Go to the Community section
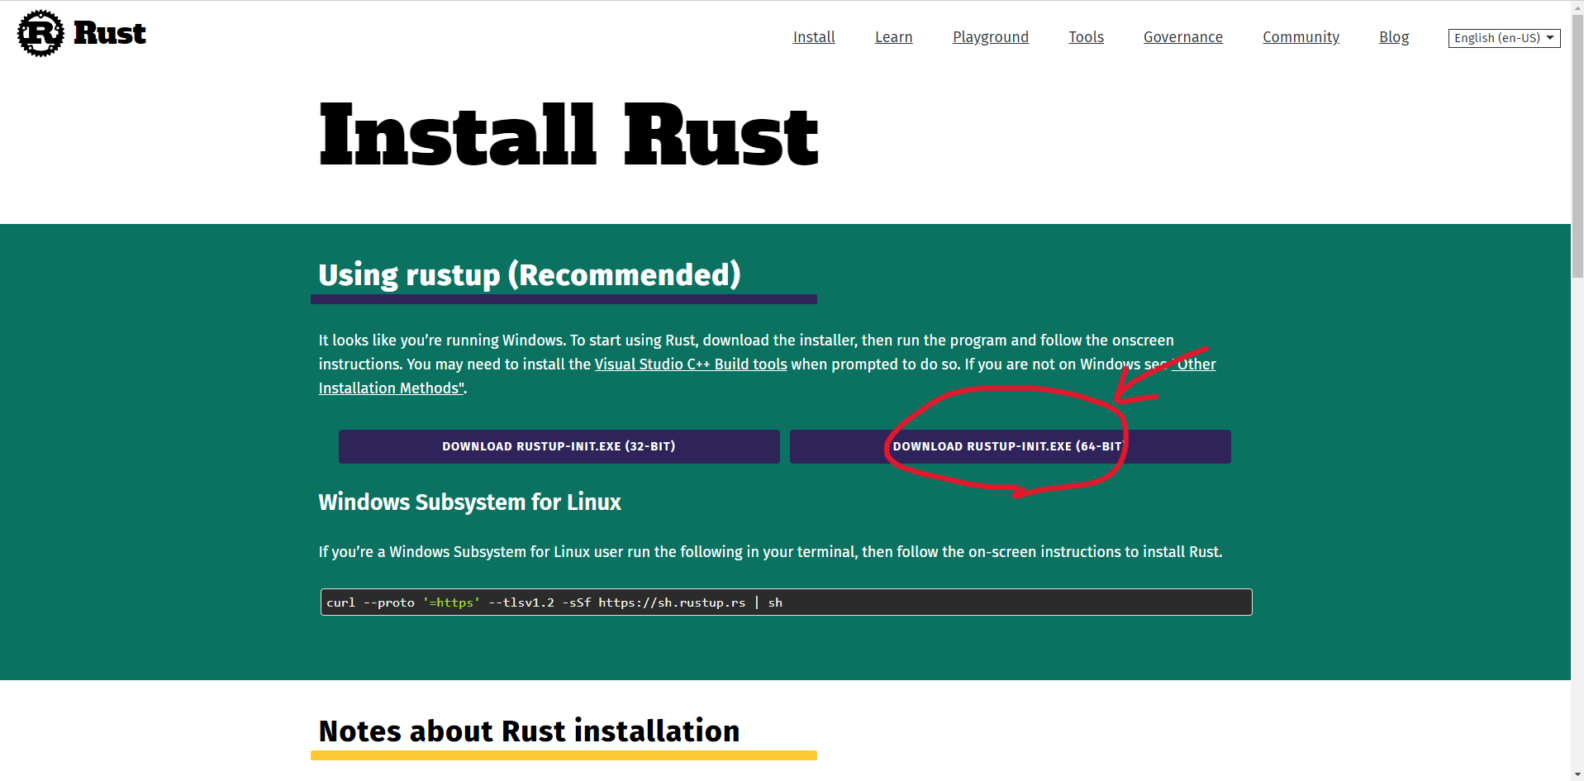The image size is (1584, 781). (x=1301, y=36)
